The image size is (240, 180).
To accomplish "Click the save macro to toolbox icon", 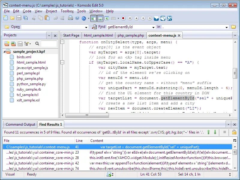I will 150,18.
